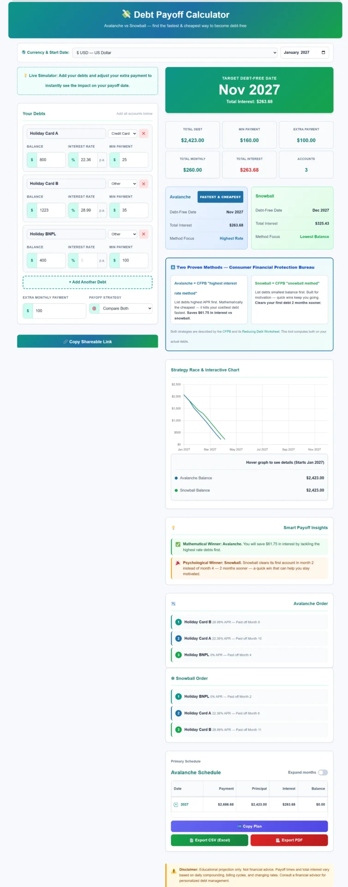Click the 28.99 interest rate input

point(88,210)
